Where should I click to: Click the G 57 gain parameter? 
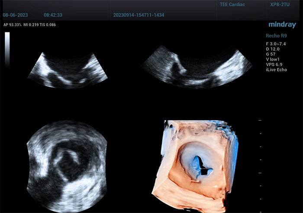pos(270,54)
